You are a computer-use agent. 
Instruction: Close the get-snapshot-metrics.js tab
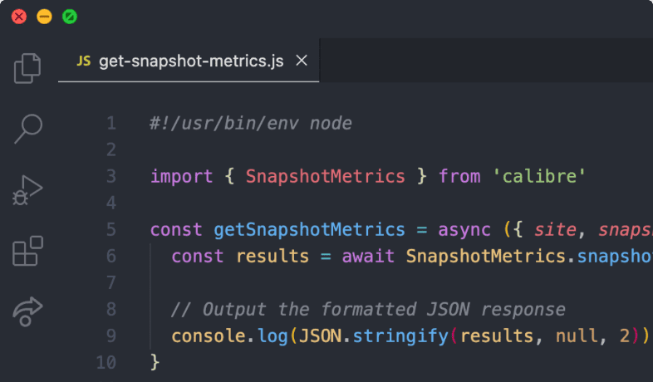(x=302, y=61)
